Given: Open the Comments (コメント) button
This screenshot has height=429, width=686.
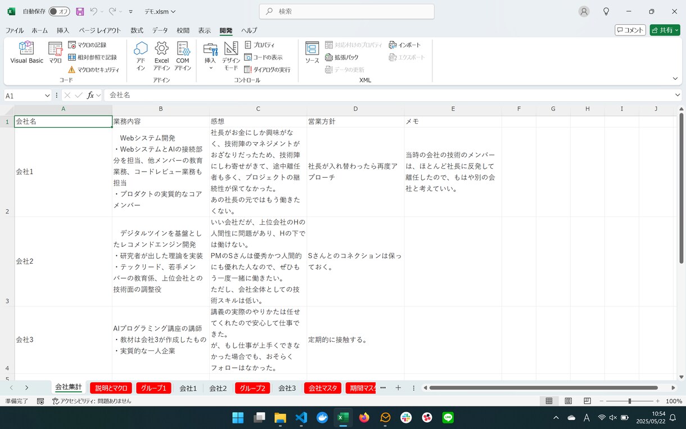Looking at the screenshot, I should [630, 30].
